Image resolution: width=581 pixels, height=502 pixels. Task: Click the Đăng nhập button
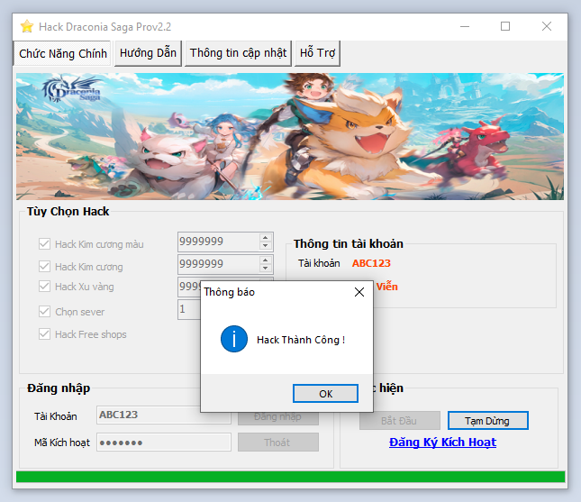click(x=278, y=418)
